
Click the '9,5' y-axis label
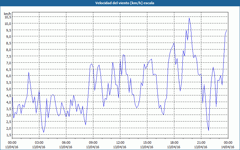pyautogui.click(x=9, y=30)
